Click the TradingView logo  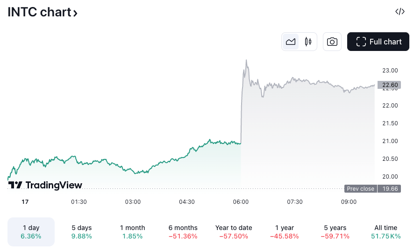[x=45, y=185]
